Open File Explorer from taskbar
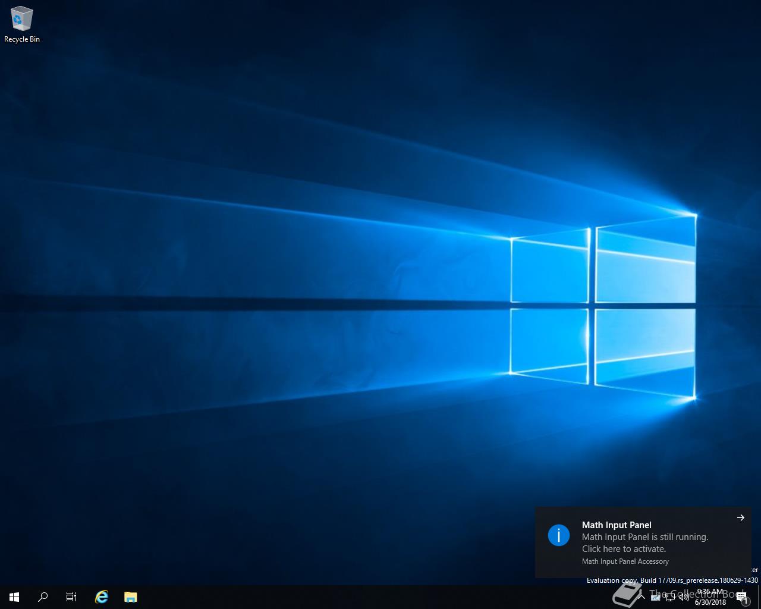761x609 pixels. [131, 597]
